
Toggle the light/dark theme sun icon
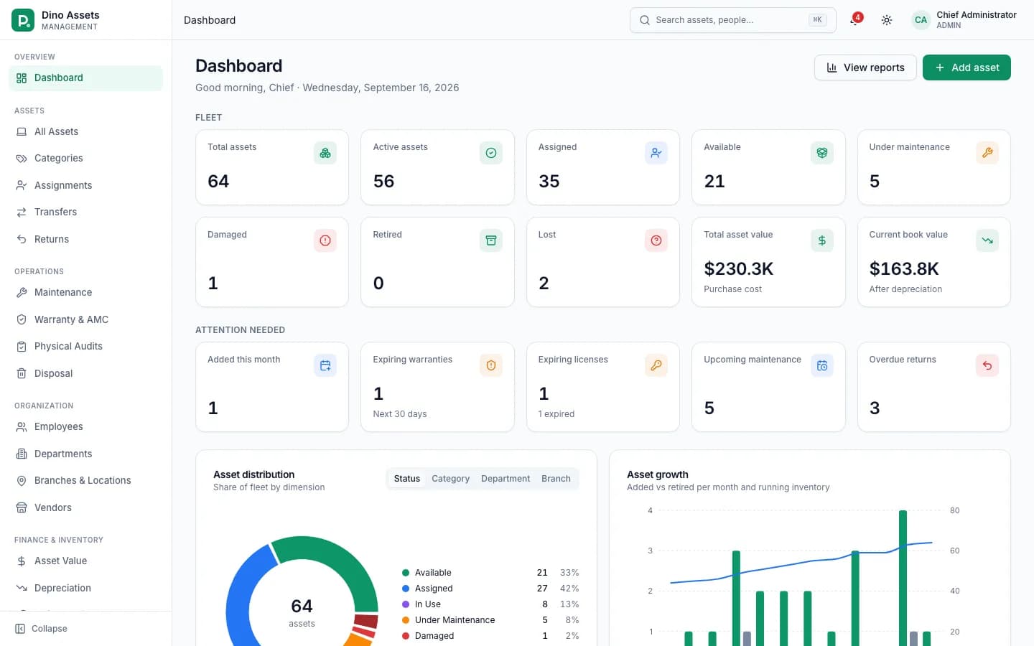[x=887, y=20]
